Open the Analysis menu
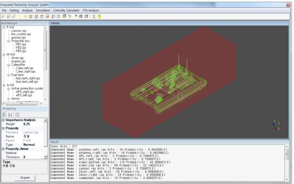The height and width of the screenshot is (184, 294). [27, 10]
